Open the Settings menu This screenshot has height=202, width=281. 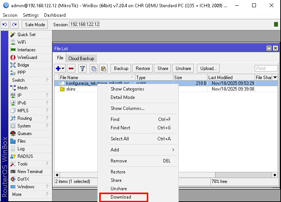point(31,15)
